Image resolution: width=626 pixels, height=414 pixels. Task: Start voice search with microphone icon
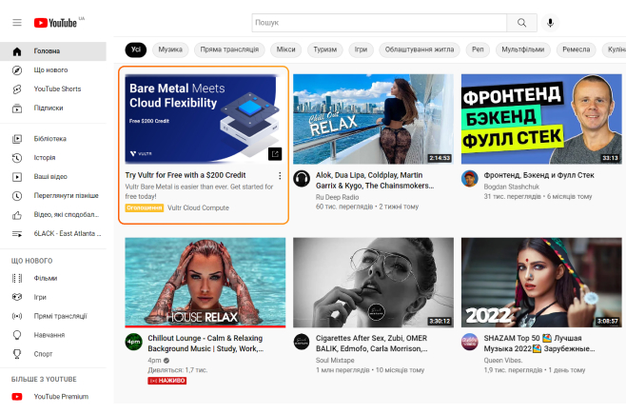click(x=550, y=23)
